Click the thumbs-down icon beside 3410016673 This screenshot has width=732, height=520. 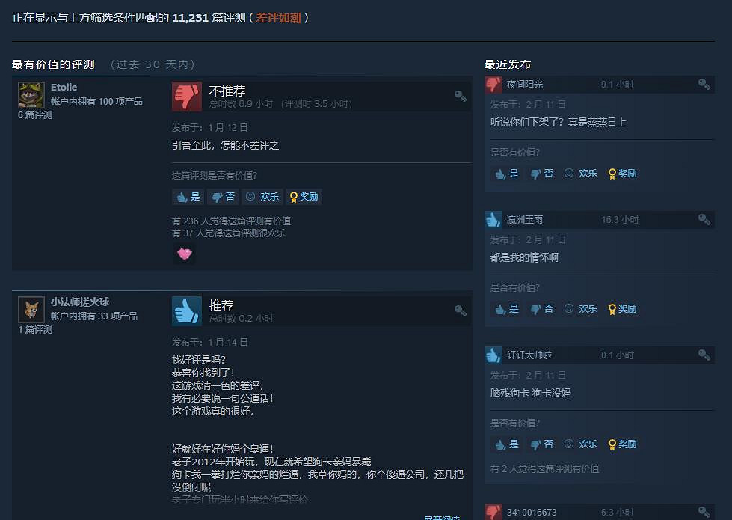[x=493, y=512]
